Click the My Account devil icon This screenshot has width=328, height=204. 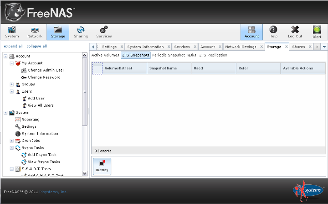pyautogui.click(x=18, y=63)
